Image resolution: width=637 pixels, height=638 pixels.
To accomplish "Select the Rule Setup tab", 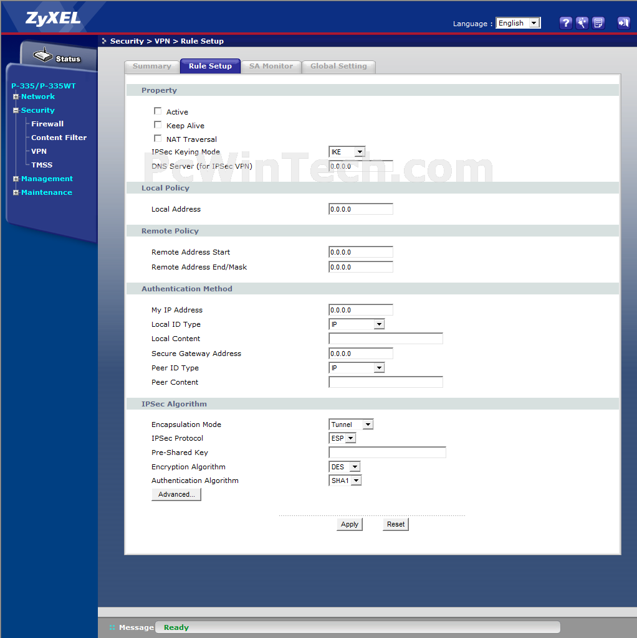I will (x=210, y=67).
